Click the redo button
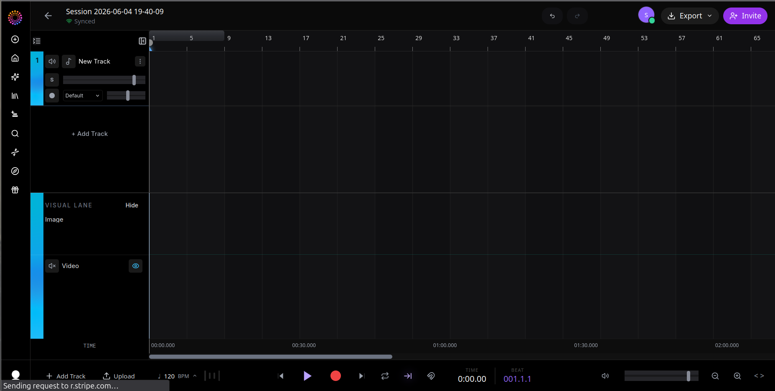775x391 pixels. [x=577, y=16]
